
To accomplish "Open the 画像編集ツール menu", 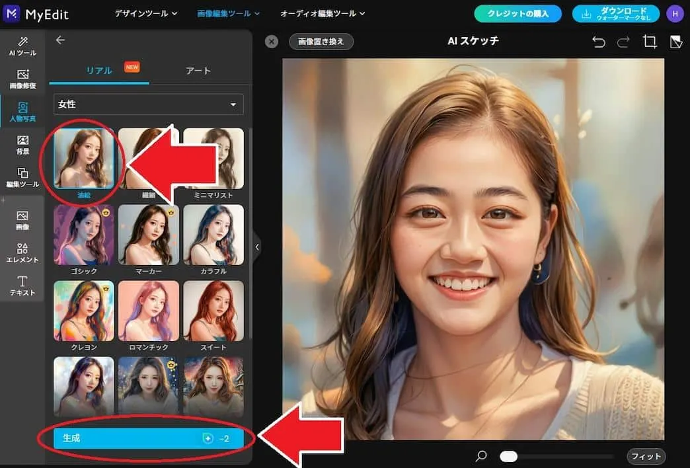I will [226, 13].
